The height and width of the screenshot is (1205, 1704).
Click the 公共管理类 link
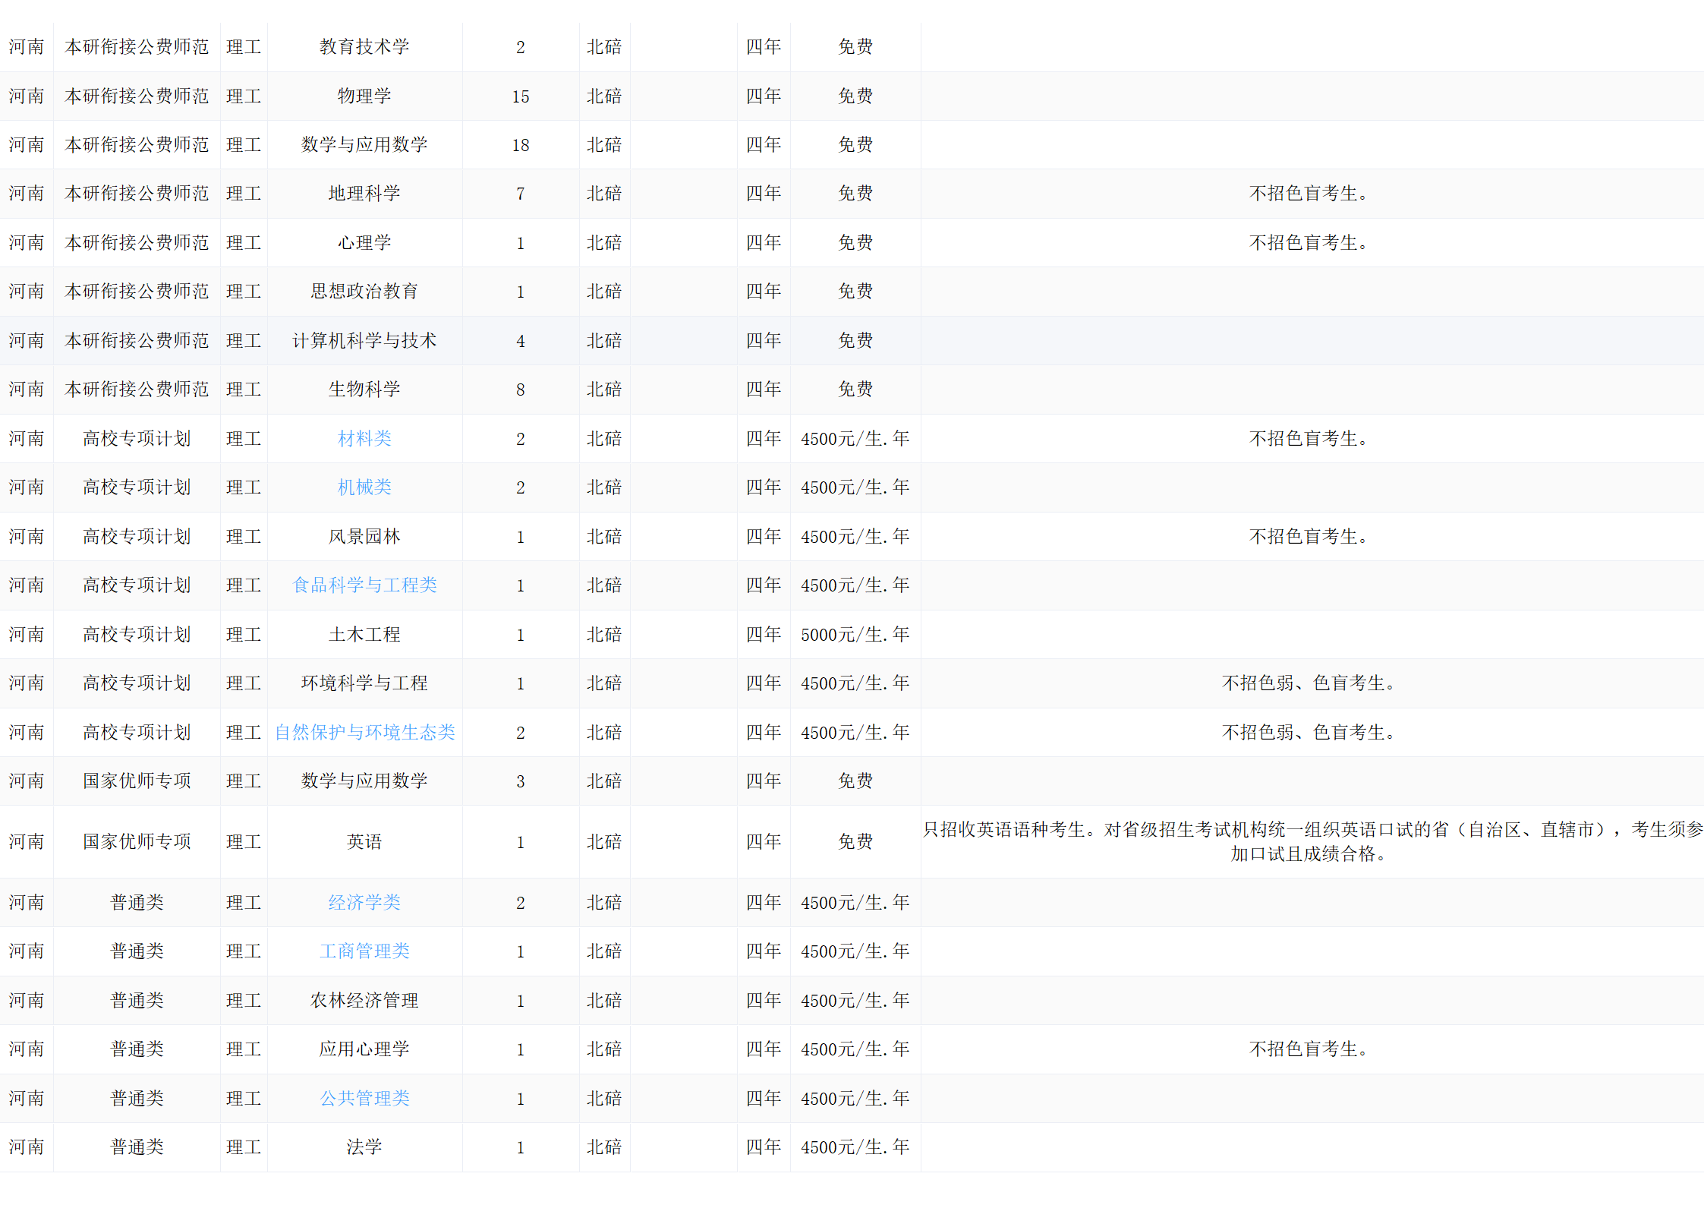click(x=364, y=1098)
